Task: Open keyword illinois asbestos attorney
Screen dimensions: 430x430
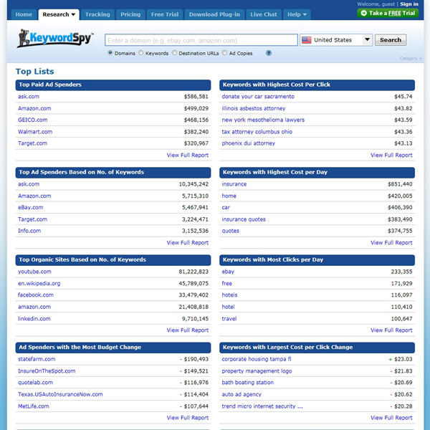Action: (x=254, y=108)
